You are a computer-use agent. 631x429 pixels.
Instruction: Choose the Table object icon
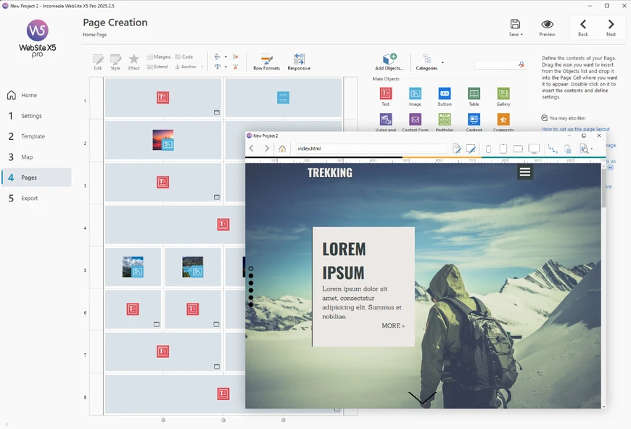point(474,93)
